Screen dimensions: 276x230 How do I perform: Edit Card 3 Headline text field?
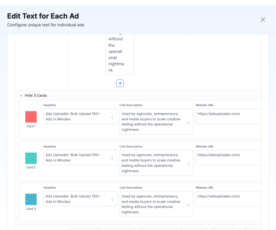click(77, 199)
